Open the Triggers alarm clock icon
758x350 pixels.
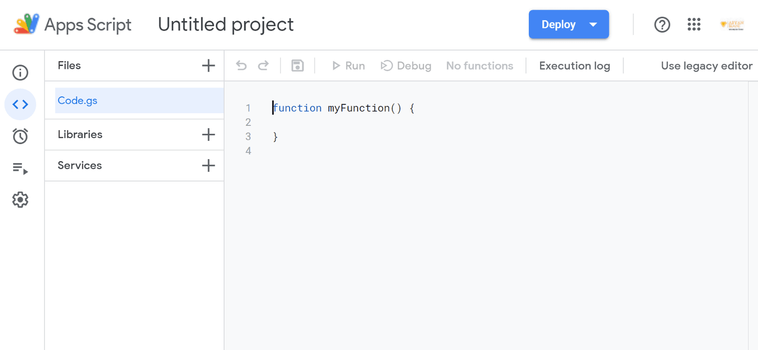tap(20, 136)
